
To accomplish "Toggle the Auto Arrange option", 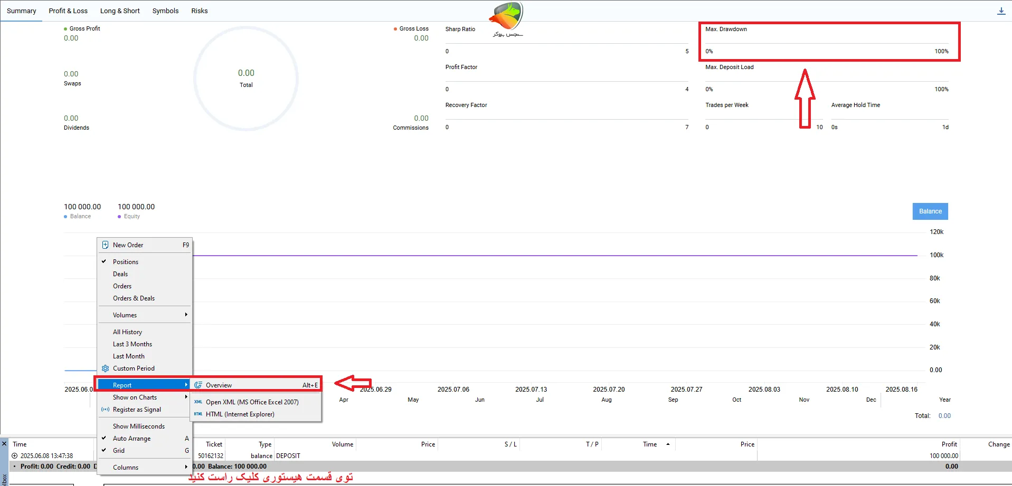I will [131, 439].
